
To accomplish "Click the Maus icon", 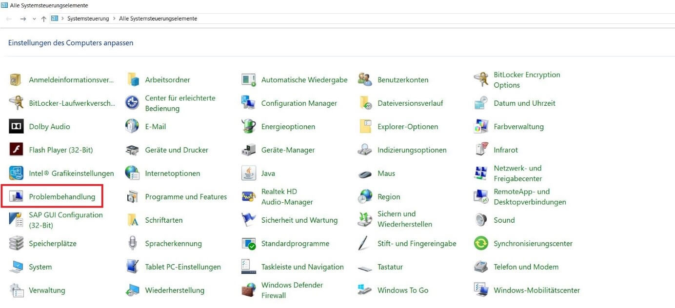I will (x=365, y=173).
